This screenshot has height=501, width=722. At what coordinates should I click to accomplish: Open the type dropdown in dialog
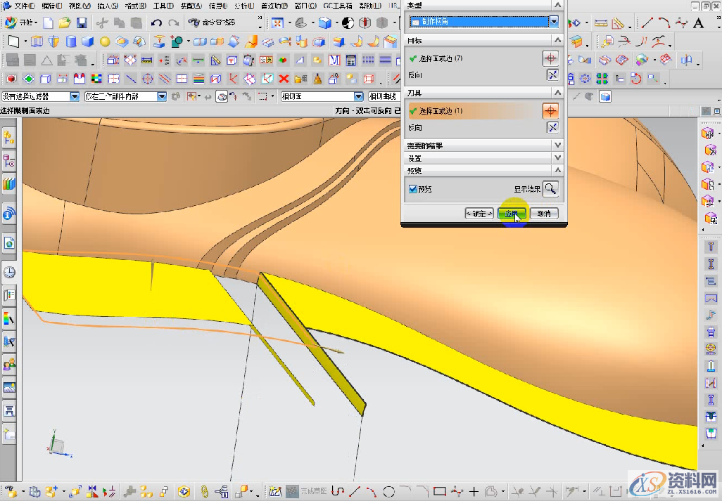[x=554, y=22]
